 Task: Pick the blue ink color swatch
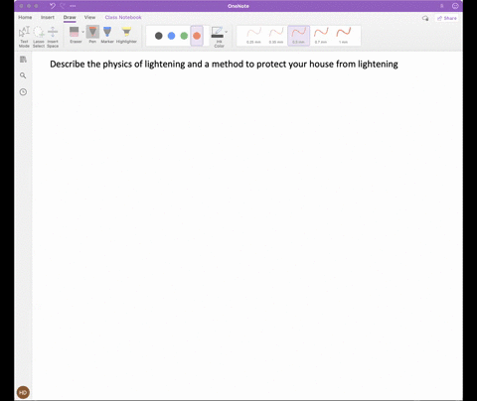(171, 36)
